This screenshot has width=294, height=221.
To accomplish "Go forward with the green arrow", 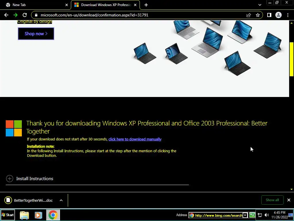I will tap(16, 15).
